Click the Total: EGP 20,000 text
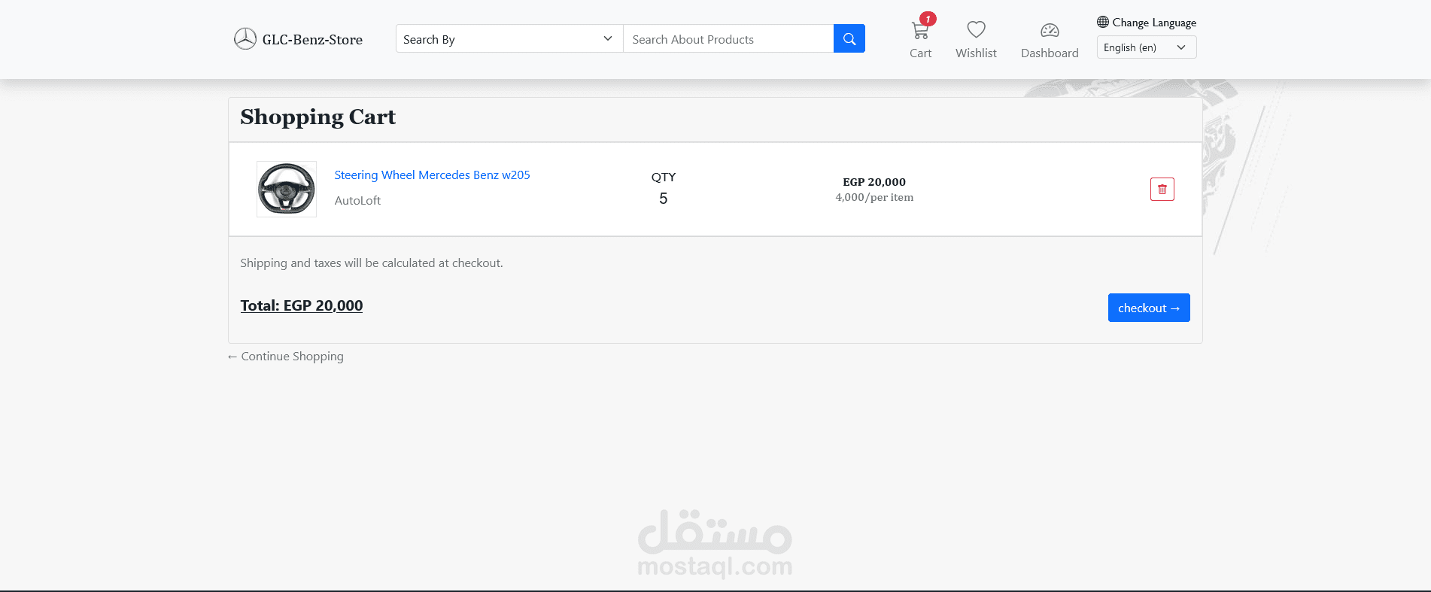This screenshot has height=592, width=1431. [302, 305]
